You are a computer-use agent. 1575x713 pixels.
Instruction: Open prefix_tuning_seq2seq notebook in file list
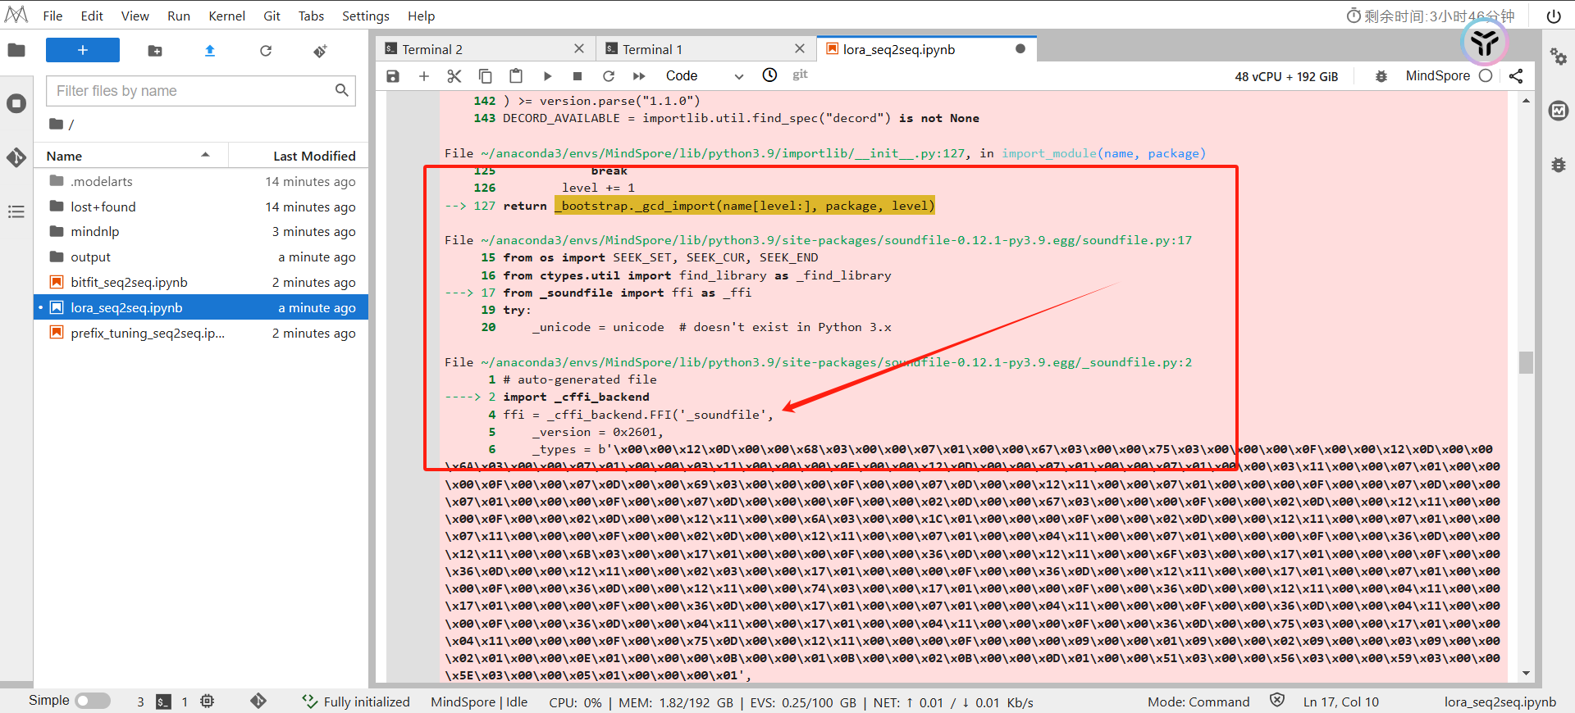pos(148,333)
